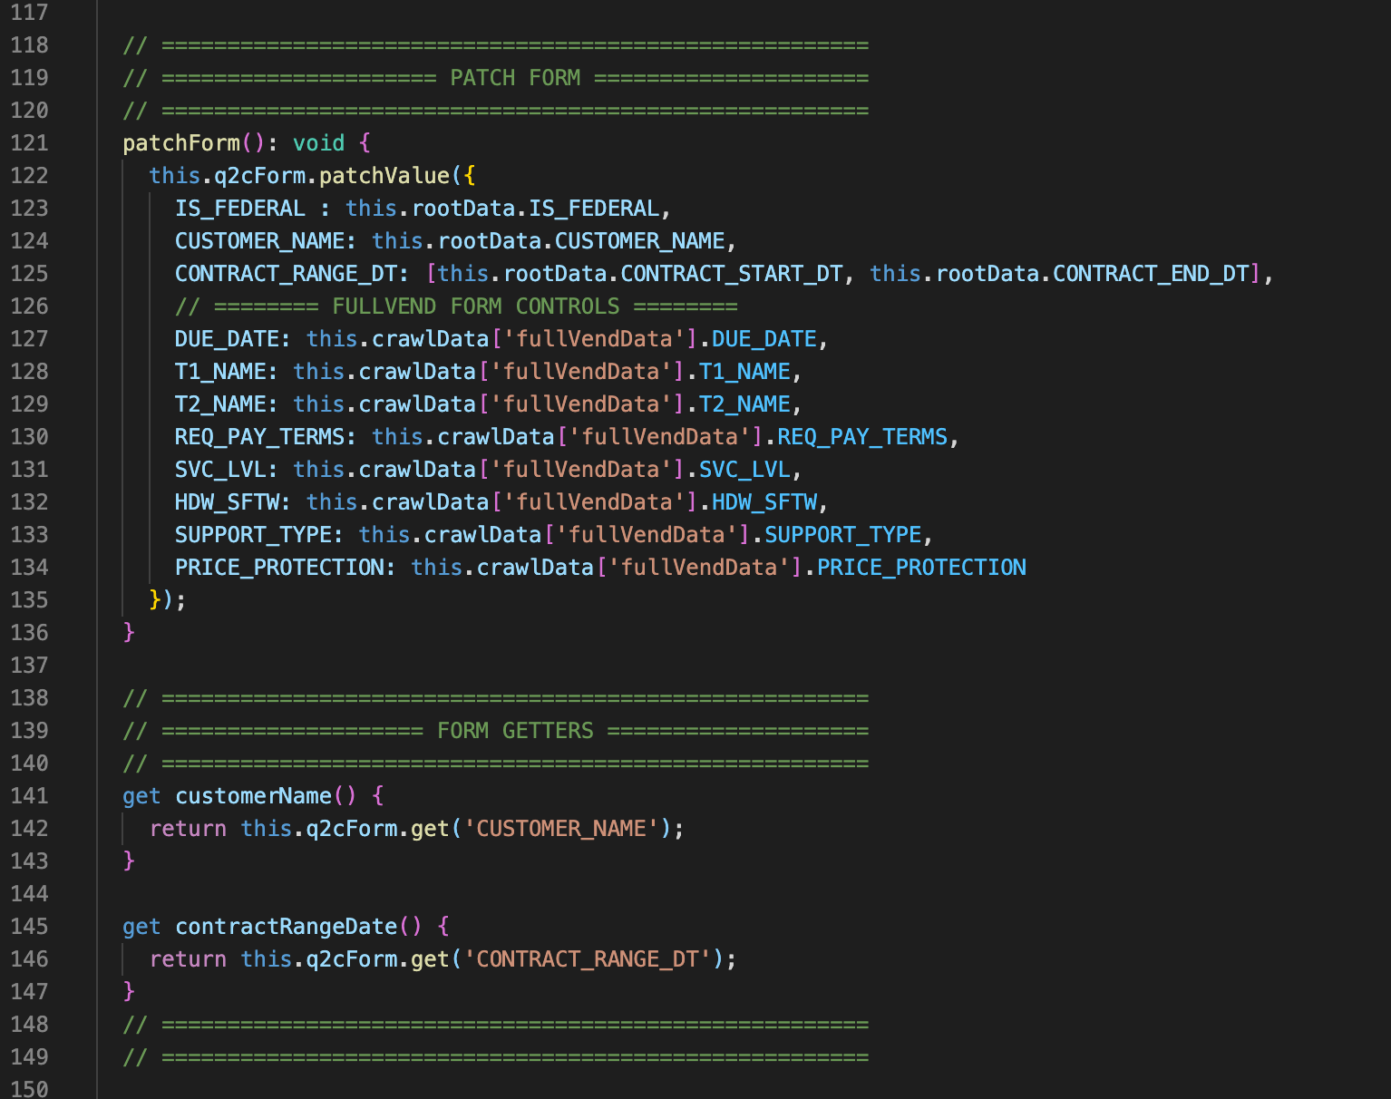Click the T1_NAME key on line 128
Screen dimensions: 1391x1099
(220, 372)
